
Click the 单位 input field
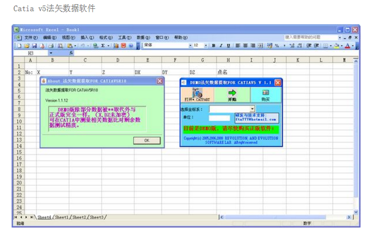219,118
